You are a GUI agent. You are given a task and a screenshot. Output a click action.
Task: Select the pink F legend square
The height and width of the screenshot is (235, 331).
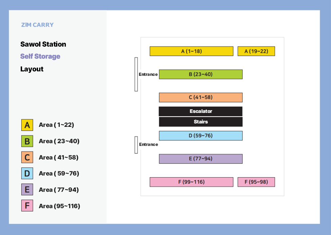[27, 206]
